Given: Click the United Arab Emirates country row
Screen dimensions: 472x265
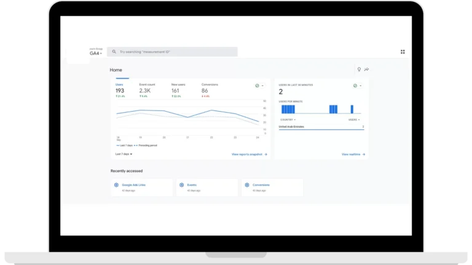Looking at the screenshot, I should coord(321,127).
